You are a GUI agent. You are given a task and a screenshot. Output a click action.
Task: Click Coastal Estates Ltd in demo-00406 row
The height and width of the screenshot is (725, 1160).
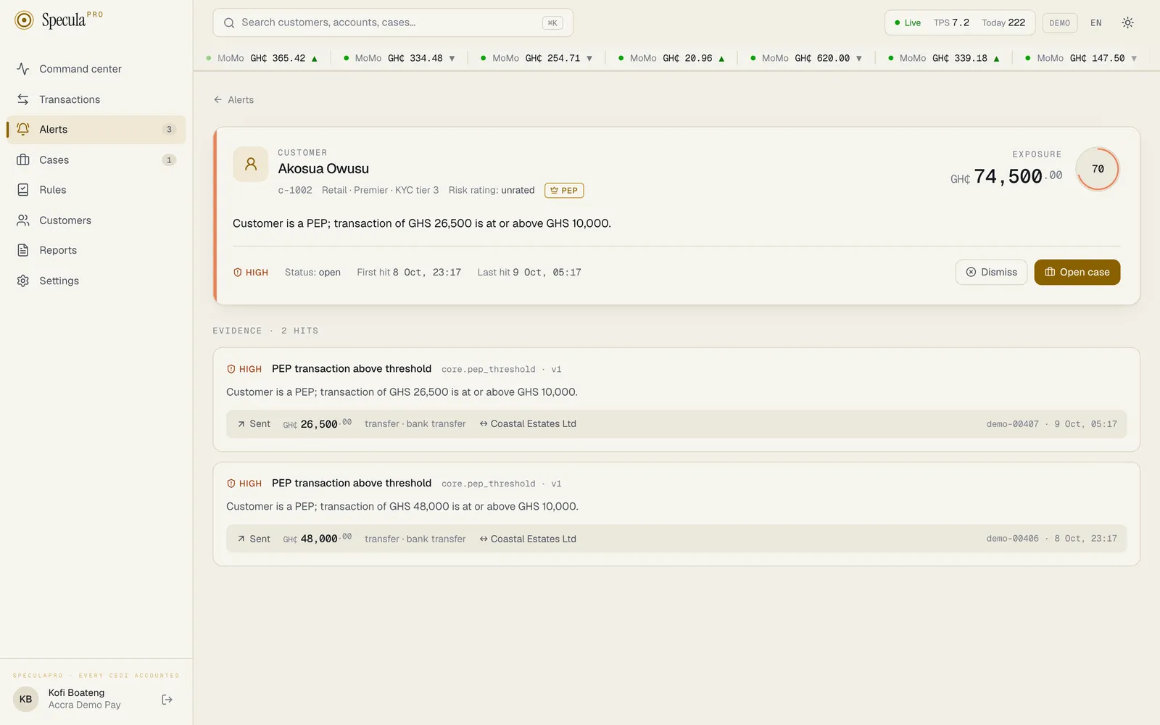(533, 539)
